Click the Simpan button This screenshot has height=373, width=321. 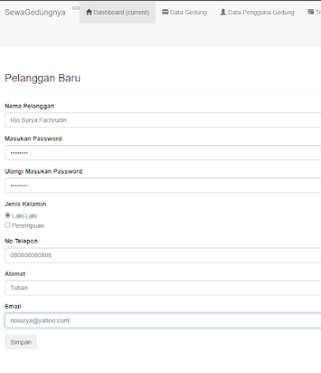(21, 342)
